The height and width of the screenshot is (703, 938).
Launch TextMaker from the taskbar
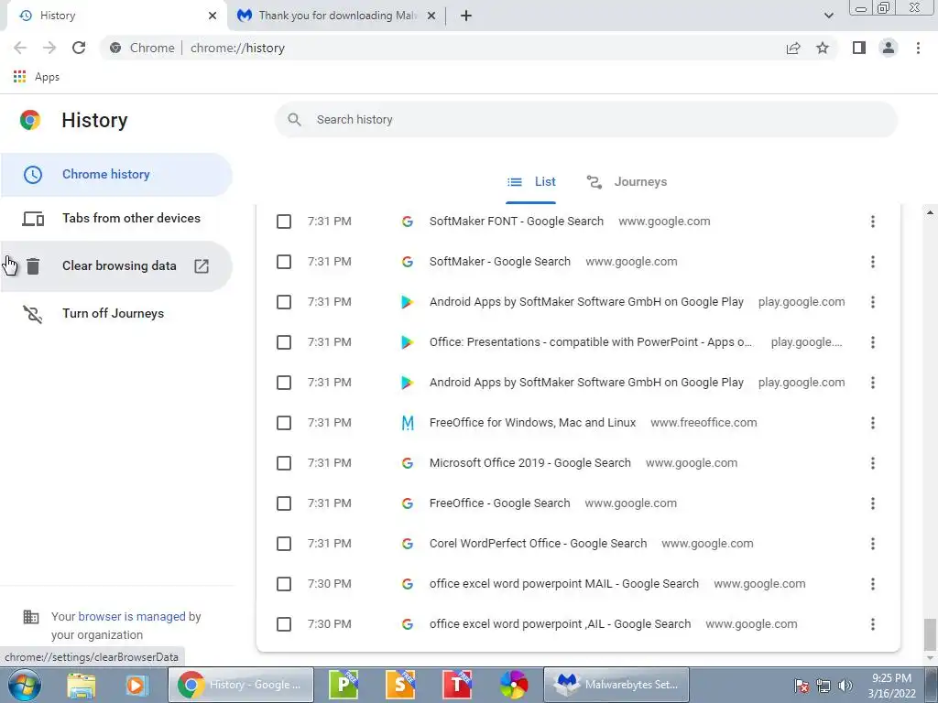(x=457, y=685)
